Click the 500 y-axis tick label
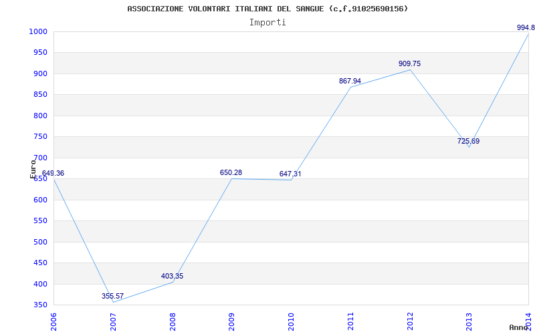 click(x=40, y=242)
